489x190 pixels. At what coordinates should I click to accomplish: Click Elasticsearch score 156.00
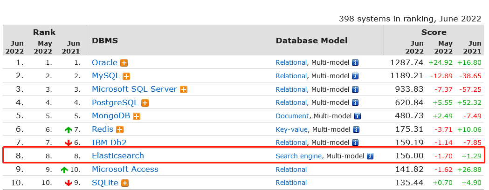pyautogui.click(x=409, y=156)
